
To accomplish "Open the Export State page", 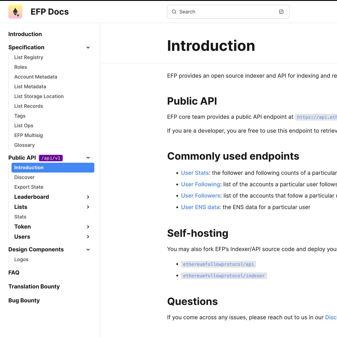I will pos(29,187).
